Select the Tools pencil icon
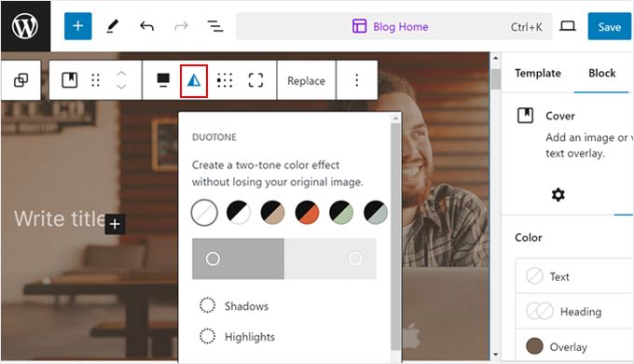 112,26
